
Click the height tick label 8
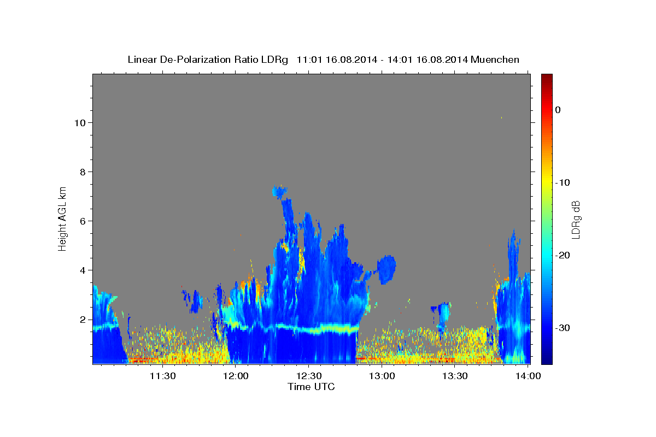(x=83, y=172)
